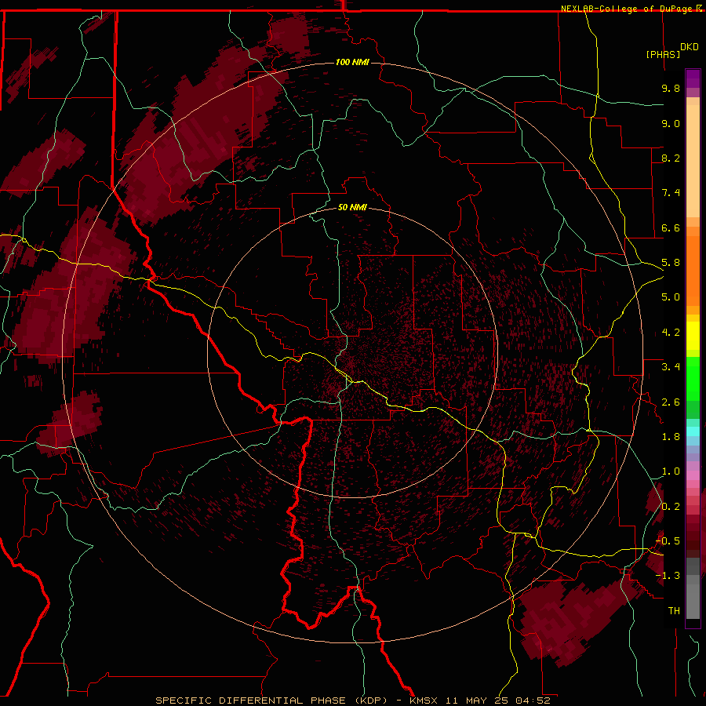The width and height of the screenshot is (706, 706).
Task: Click the -0.5 color scale value
Action: [668, 541]
